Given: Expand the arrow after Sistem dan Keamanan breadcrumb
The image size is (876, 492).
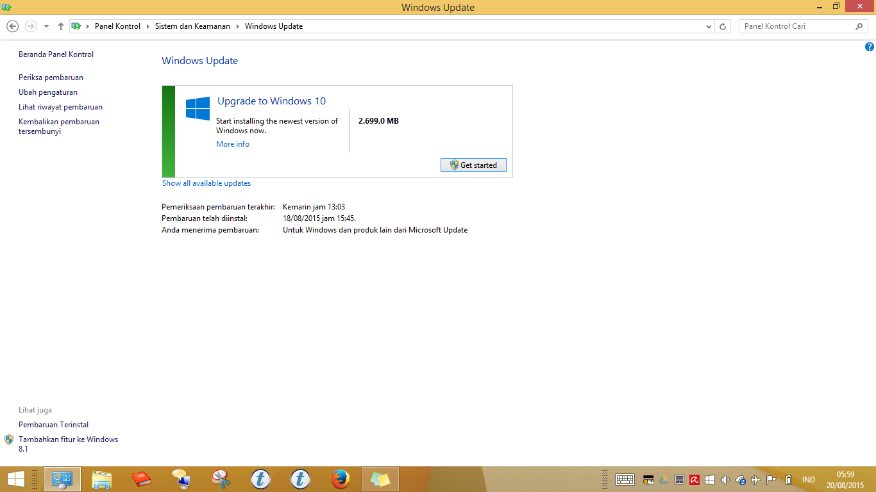Looking at the screenshot, I should click(237, 26).
